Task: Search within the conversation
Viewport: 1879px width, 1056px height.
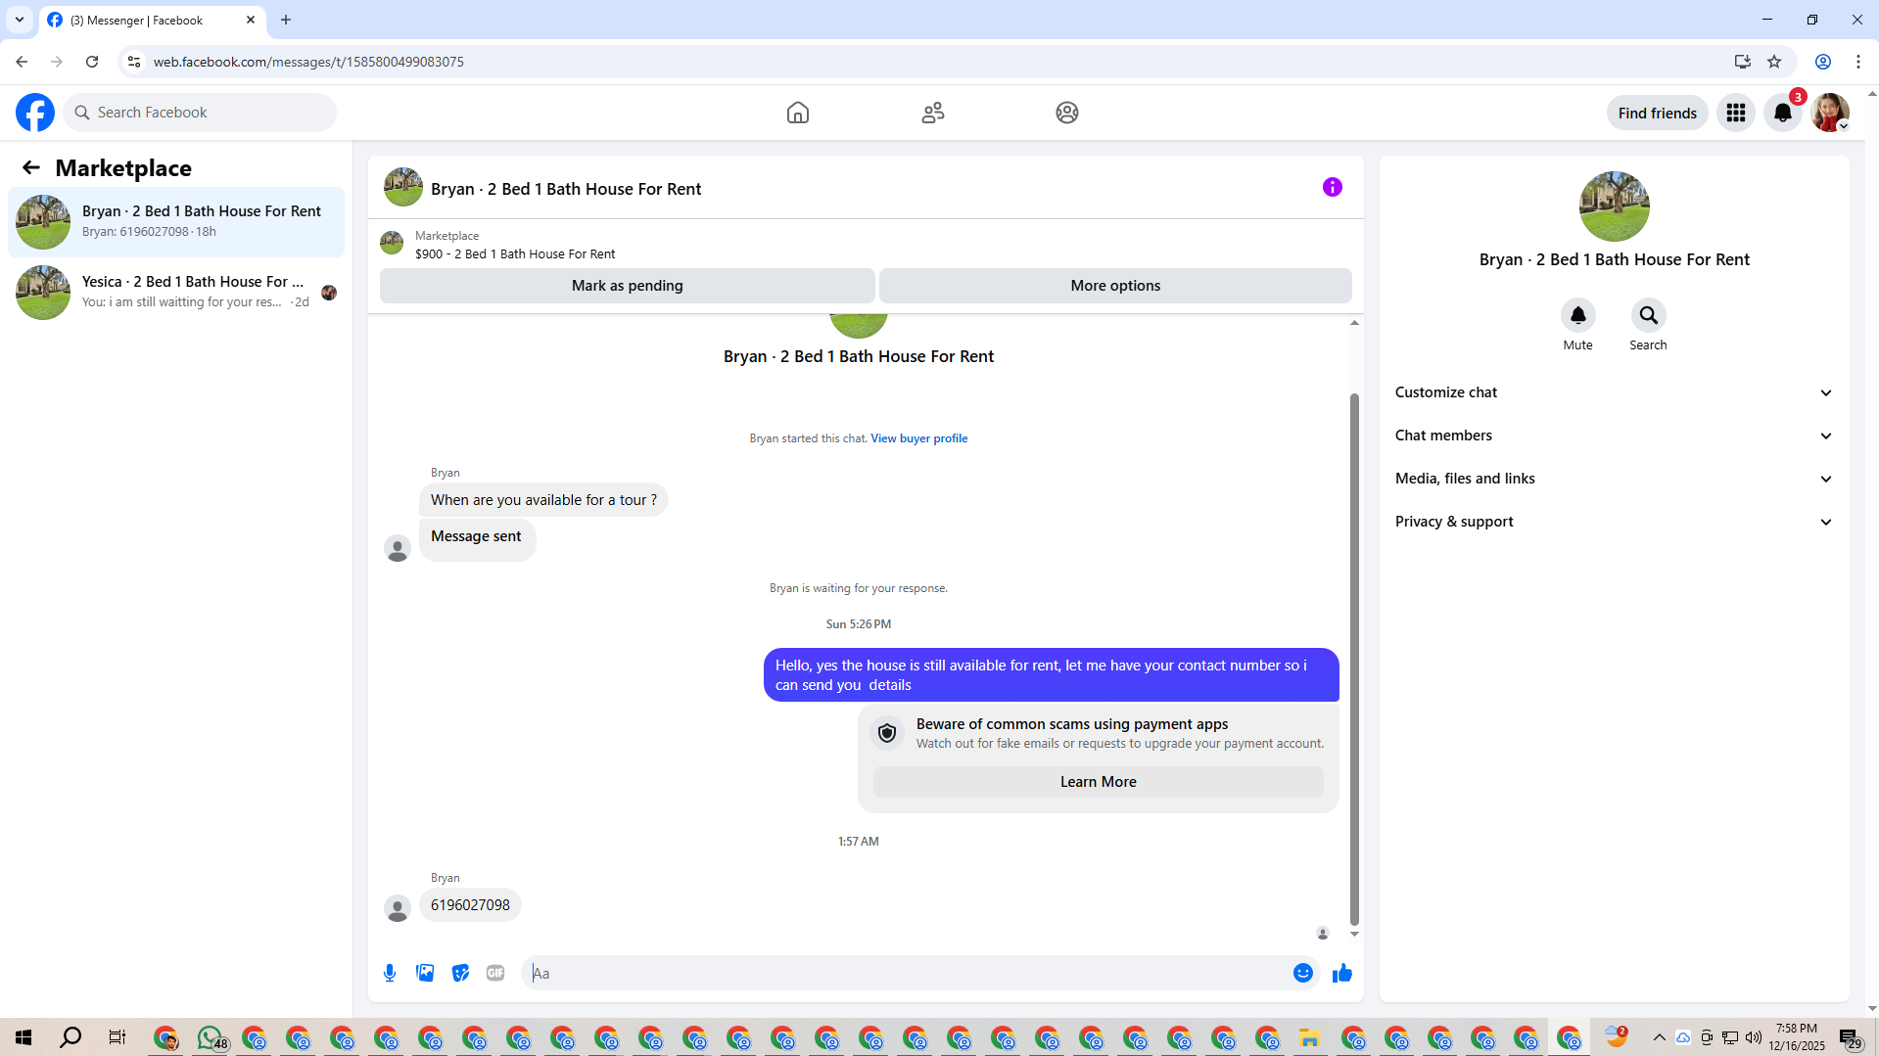Action: [1648, 315]
